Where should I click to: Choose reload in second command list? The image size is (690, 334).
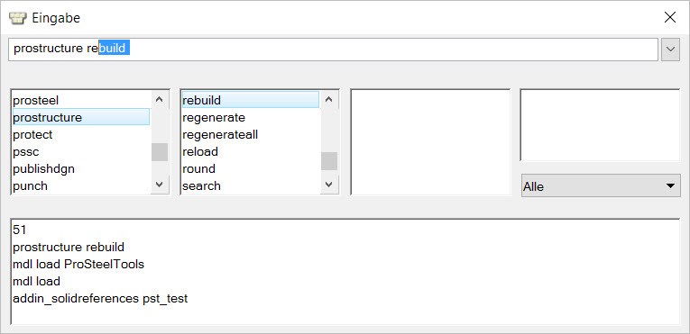251,151
